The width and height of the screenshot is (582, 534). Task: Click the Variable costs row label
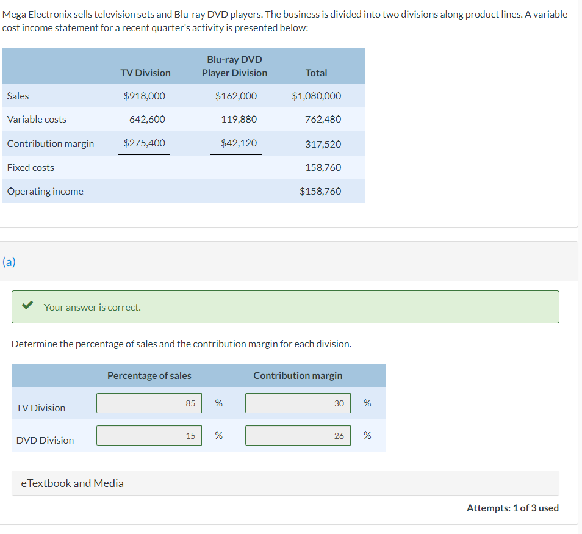coord(37,119)
